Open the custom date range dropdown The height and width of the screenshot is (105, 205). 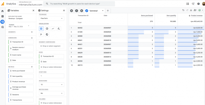click(19, 26)
